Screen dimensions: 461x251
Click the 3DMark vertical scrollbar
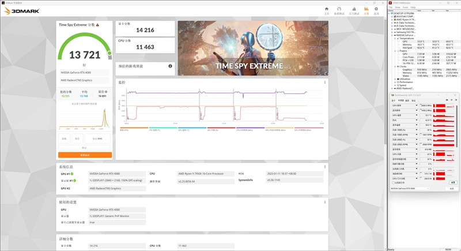pyautogui.click(x=385, y=81)
